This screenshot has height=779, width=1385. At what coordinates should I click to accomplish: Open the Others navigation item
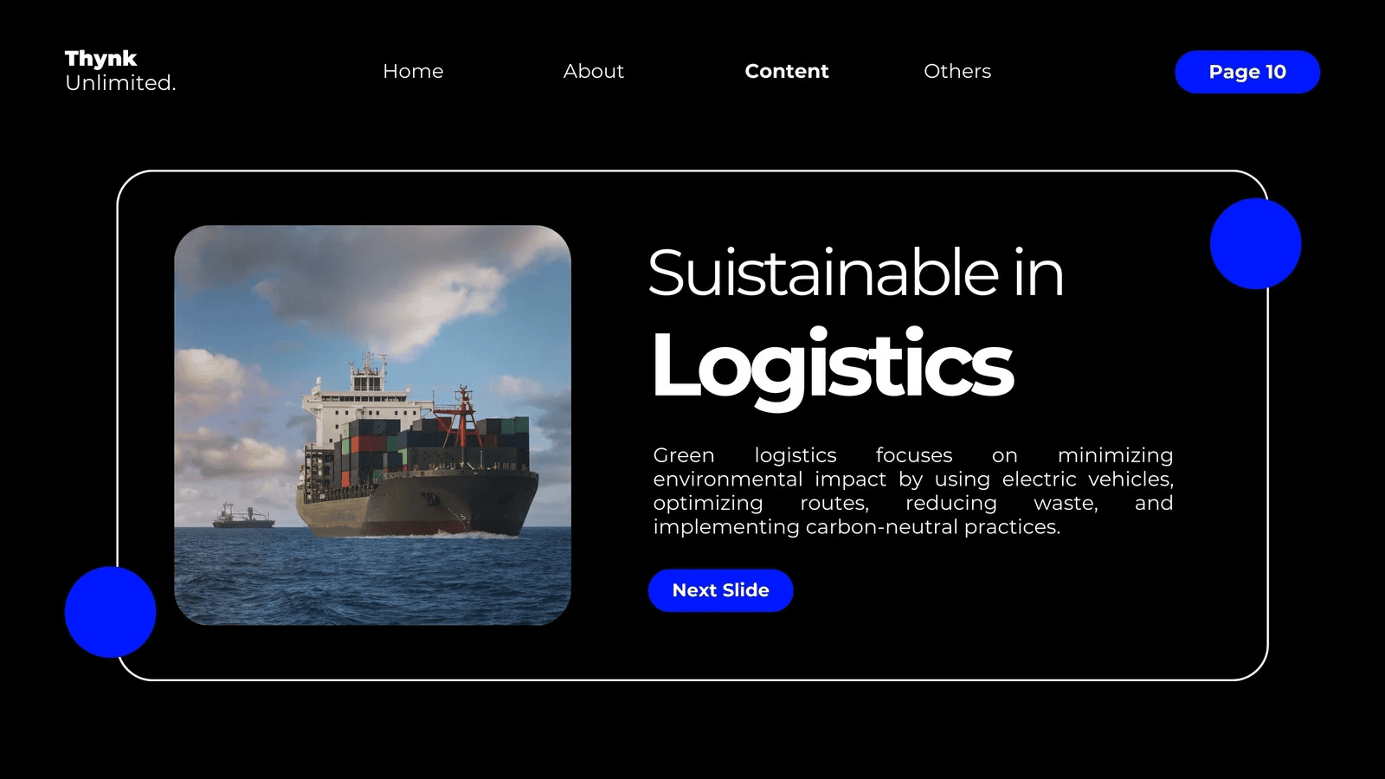click(x=957, y=71)
